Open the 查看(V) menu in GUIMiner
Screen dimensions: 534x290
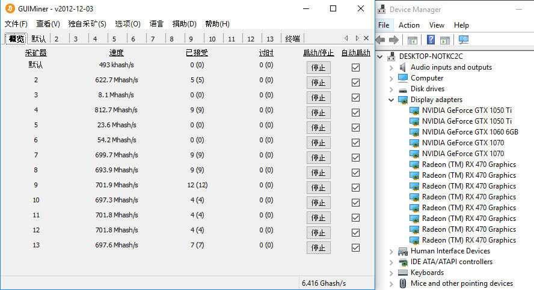point(48,24)
